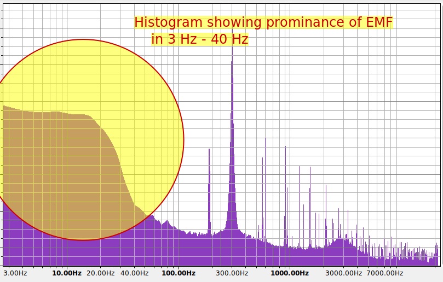Select the bold 100.00Hz axis label

pyautogui.click(x=179, y=273)
